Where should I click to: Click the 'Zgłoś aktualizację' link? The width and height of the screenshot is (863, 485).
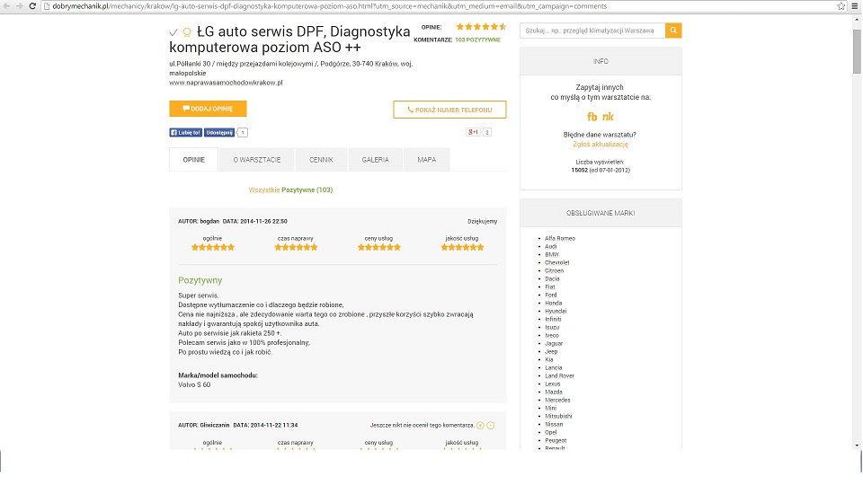[x=601, y=144]
